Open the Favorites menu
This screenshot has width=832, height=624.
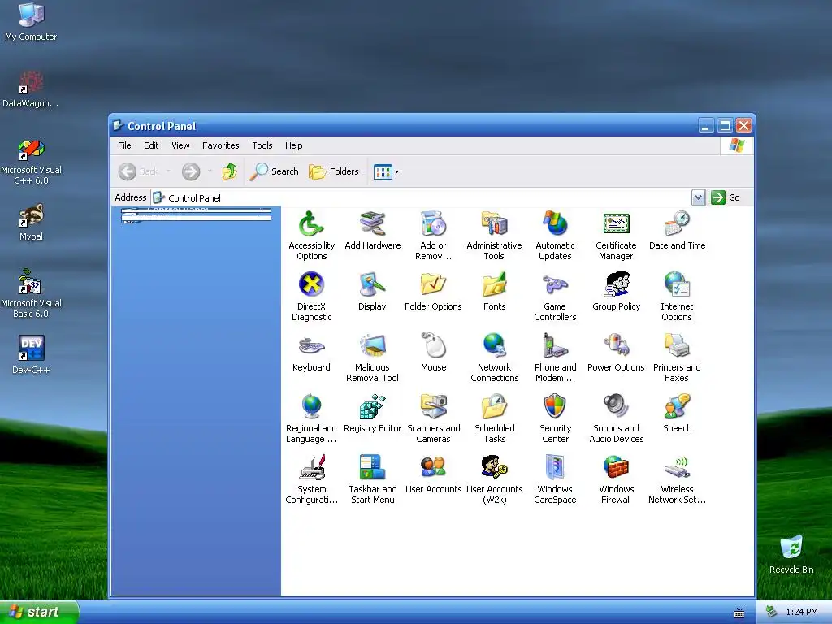(221, 145)
